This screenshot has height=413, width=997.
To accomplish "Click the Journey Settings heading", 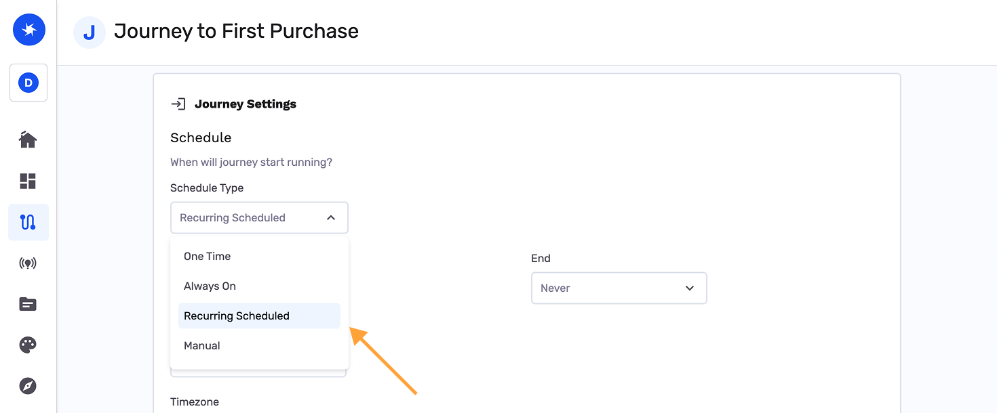I will pyautogui.click(x=246, y=104).
